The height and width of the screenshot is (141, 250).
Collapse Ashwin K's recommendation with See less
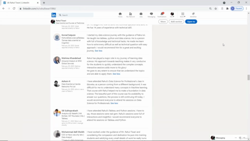pyautogui.click(x=114, y=103)
